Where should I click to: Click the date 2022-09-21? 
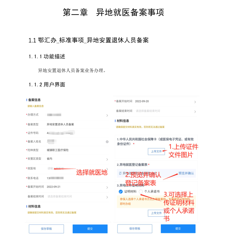click(x=54, y=187)
